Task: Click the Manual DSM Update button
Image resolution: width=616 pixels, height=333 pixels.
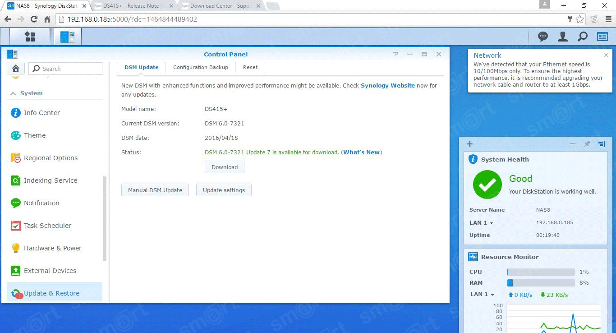Action: pyautogui.click(x=155, y=190)
